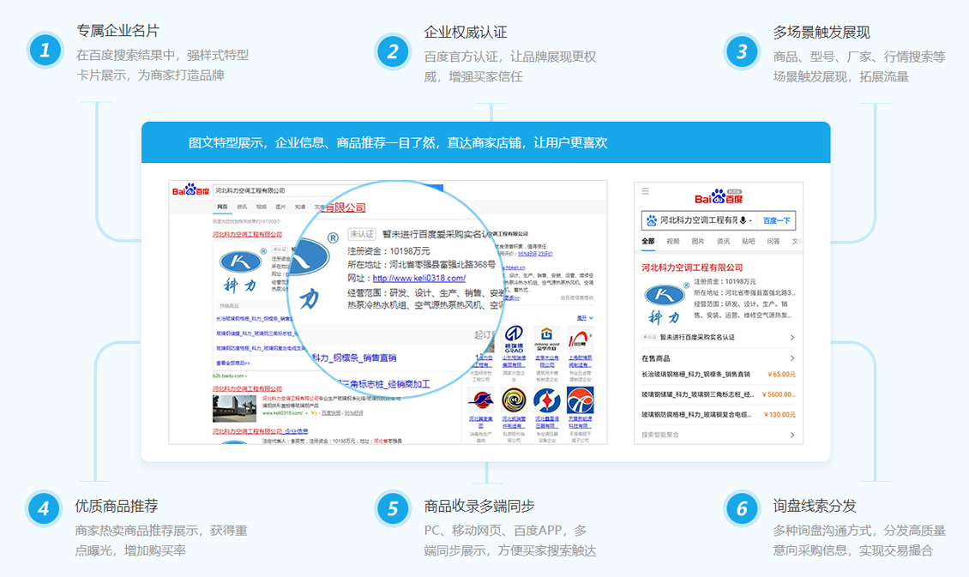The height and width of the screenshot is (577, 969).
Task: Click the number 3 circle for 多场景触发展现
Action: (741, 51)
